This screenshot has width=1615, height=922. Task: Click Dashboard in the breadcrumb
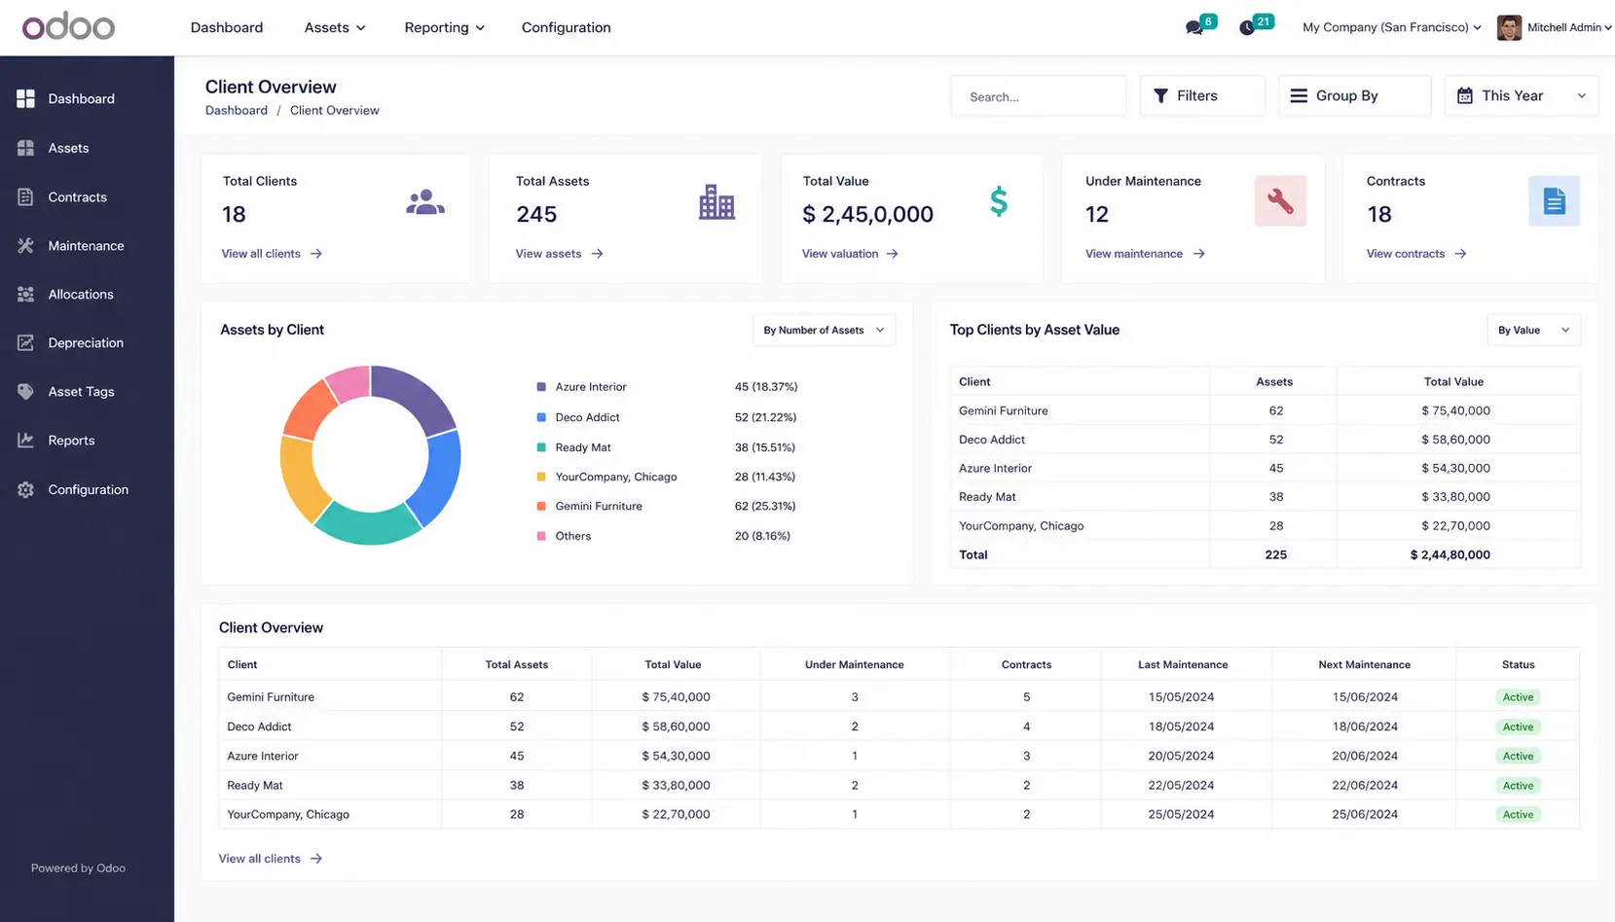[236, 110]
